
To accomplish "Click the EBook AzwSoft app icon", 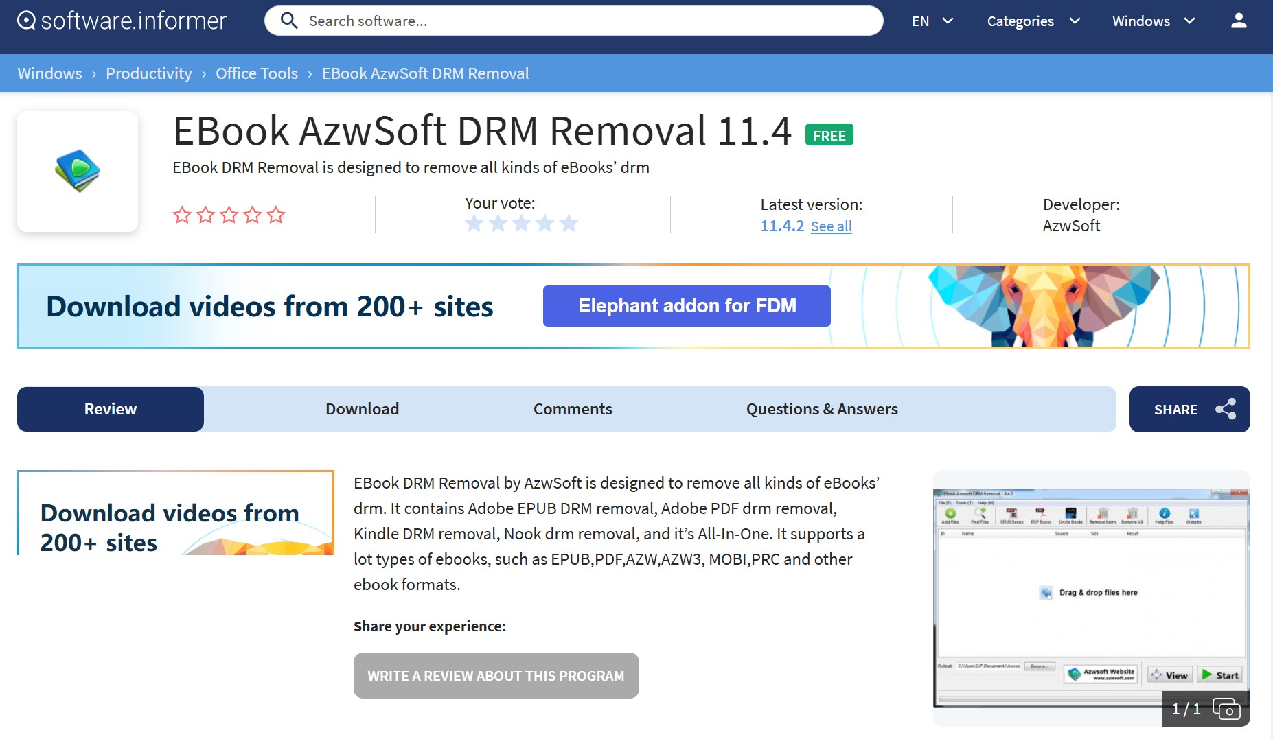I will point(78,171).
